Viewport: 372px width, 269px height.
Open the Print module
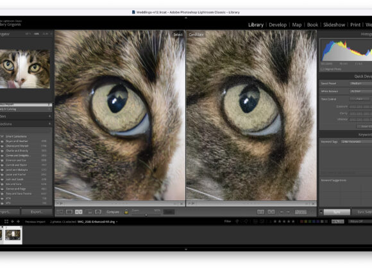click(355, 24)
